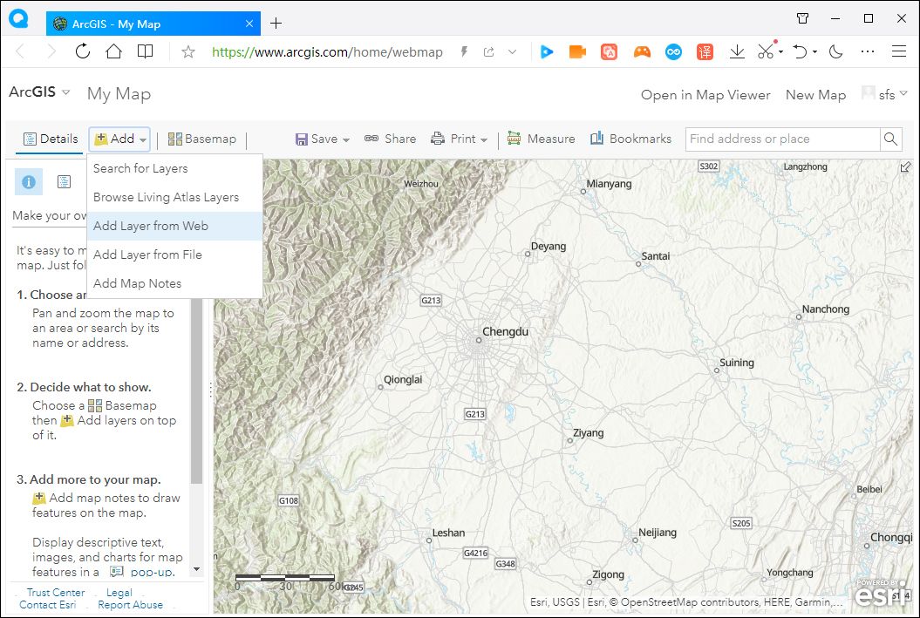This screenshot has height=618, width=920.
Task: Select Search for Layers menu item
Action: (x=174, y=168)
